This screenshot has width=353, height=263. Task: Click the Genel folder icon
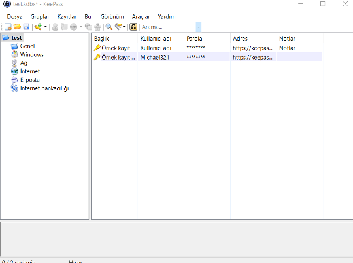pyautogui.click(x=14, y=46)
